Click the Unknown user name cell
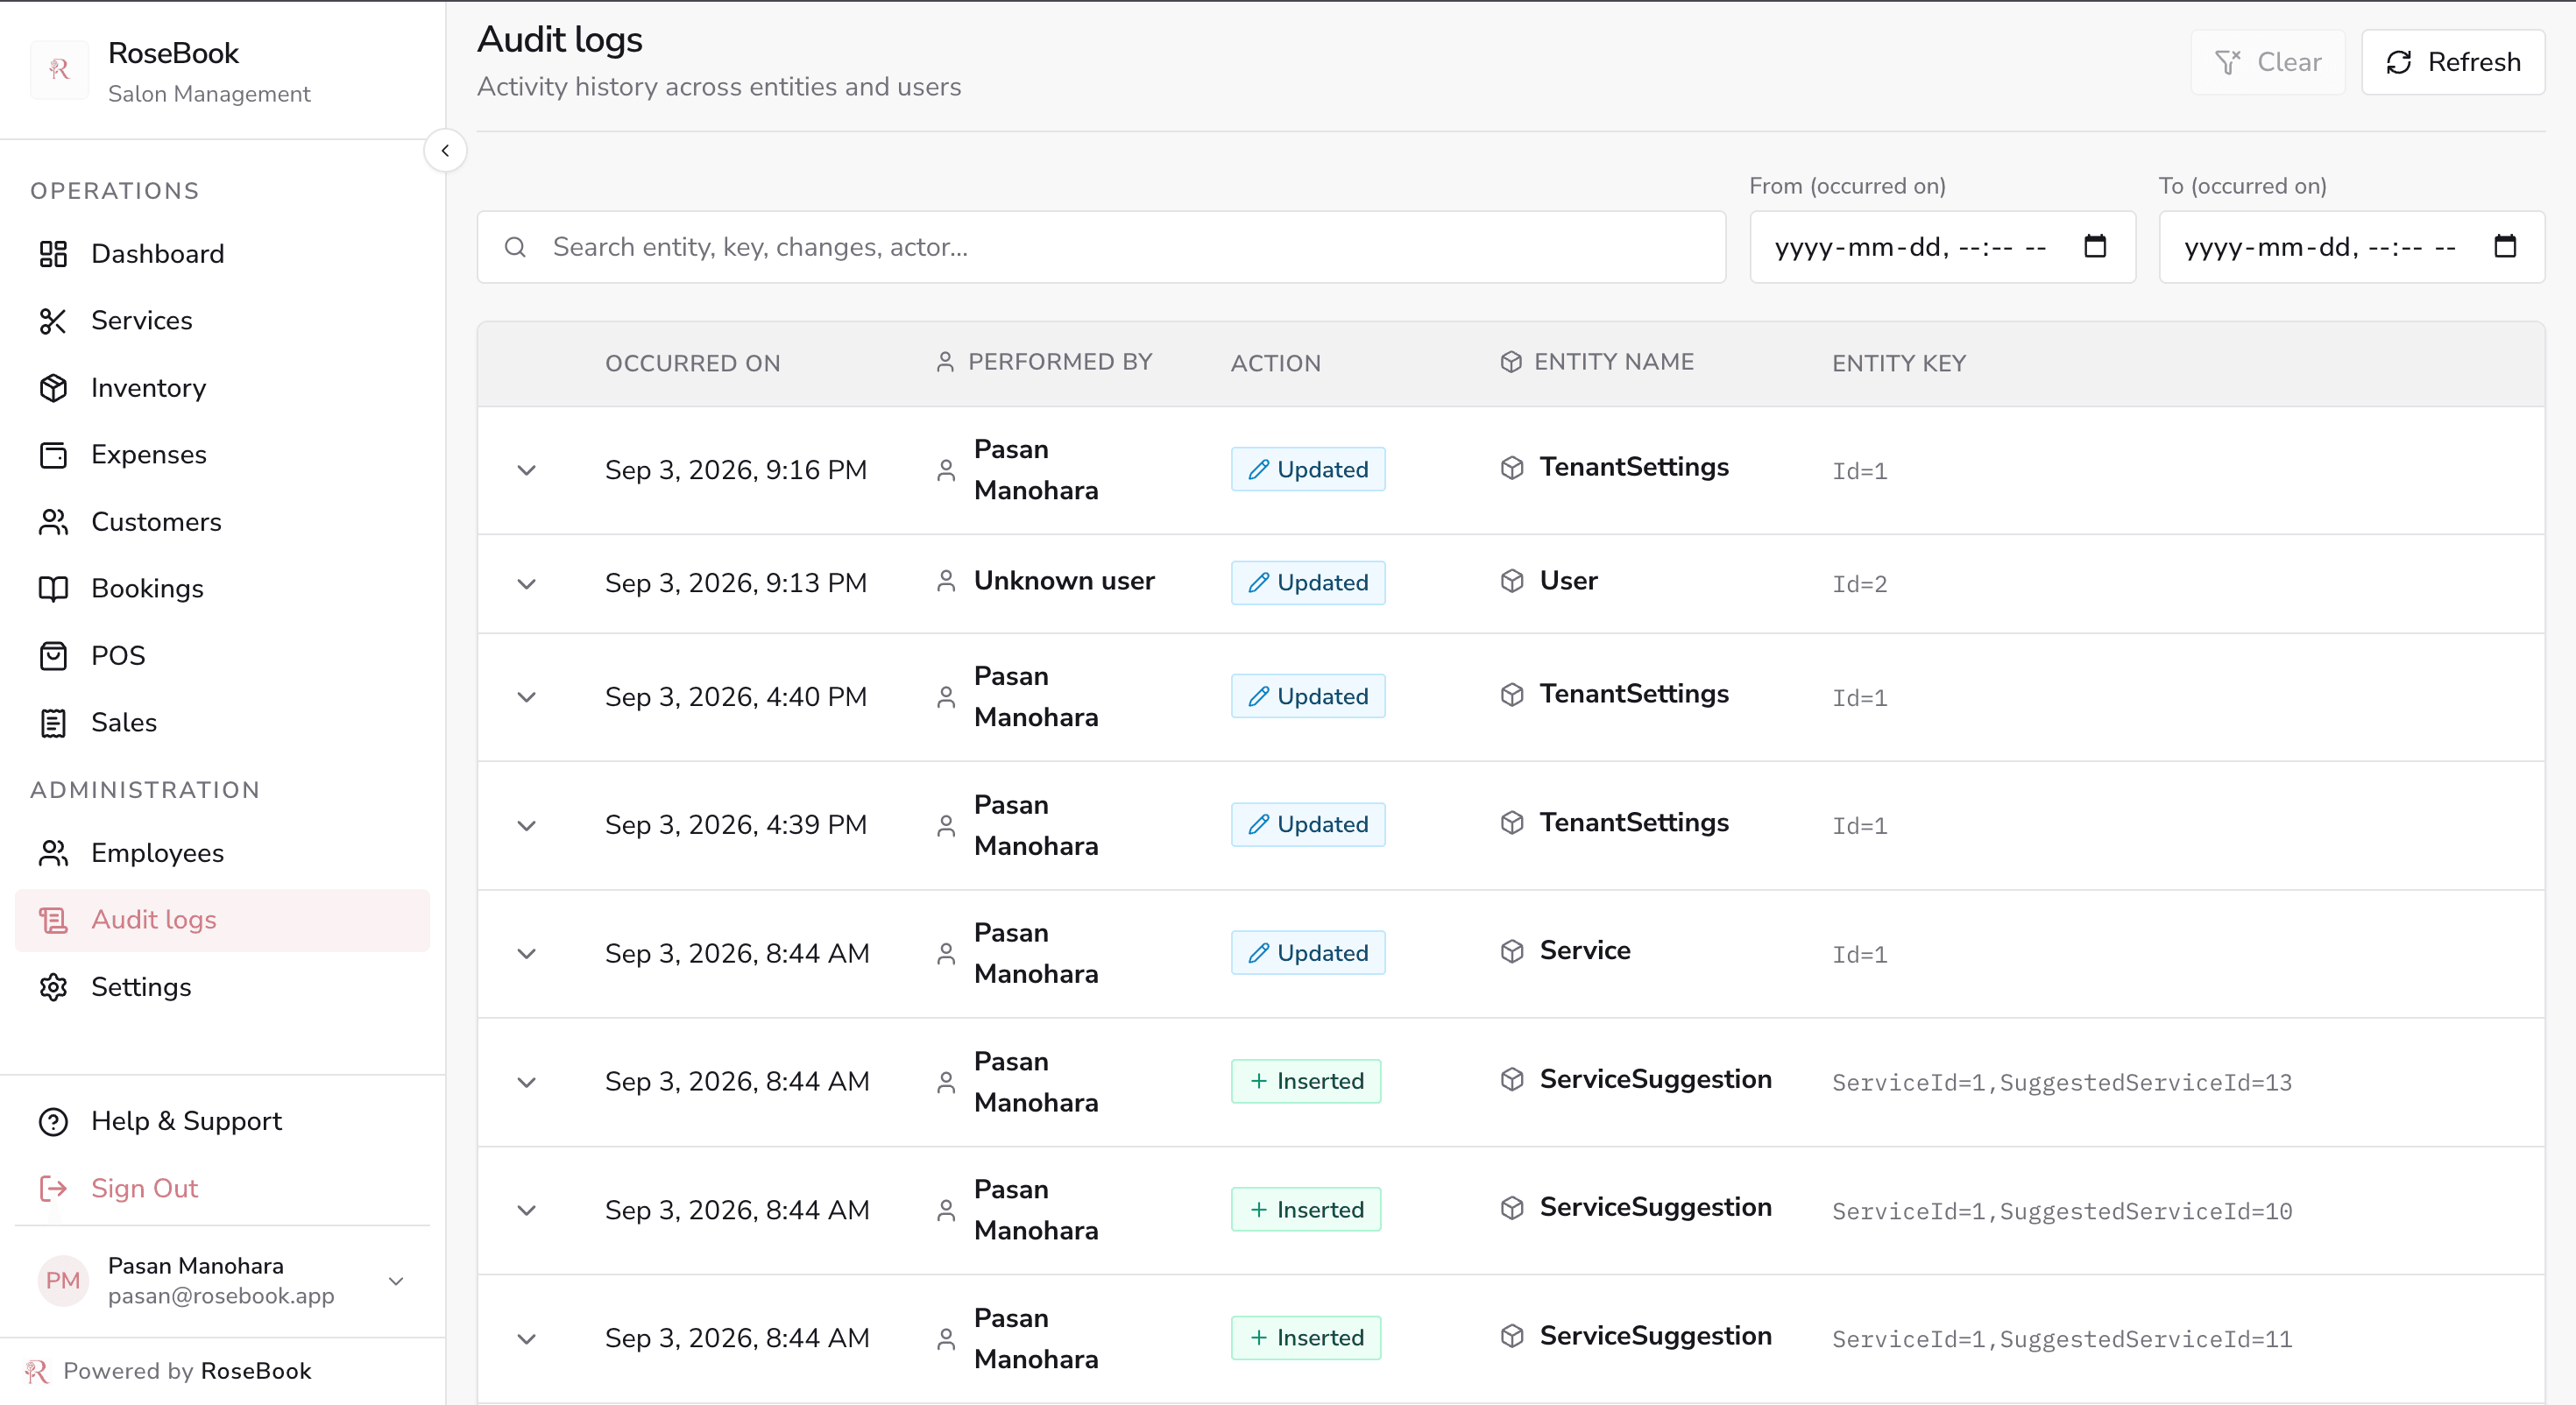The width and height of the screenshot is (2576, 1405). [1064, 581]
